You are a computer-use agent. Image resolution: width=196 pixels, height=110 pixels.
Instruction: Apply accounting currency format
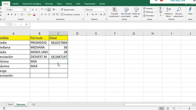click(x=87, y=14)
